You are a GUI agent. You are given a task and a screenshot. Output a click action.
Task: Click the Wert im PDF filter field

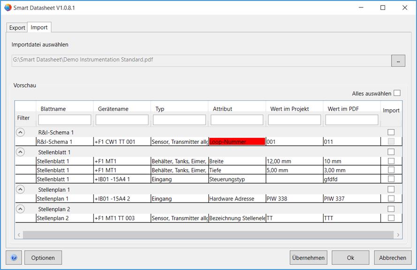352,120
